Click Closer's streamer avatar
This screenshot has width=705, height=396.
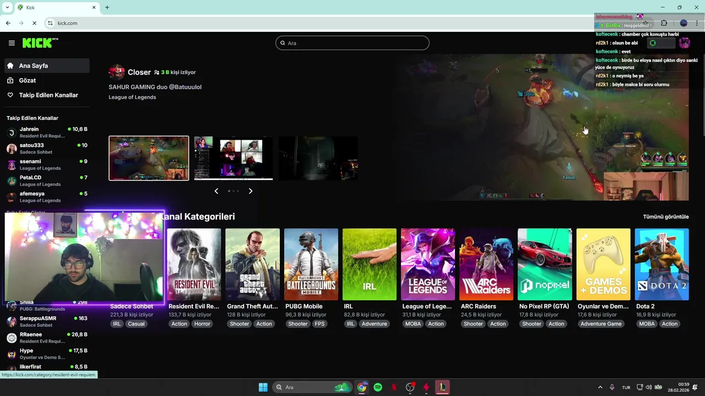coord(117,72)
